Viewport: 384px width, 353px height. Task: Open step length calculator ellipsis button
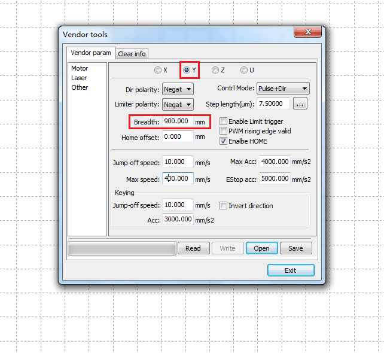pyautogui.click(x=300, y=104)
